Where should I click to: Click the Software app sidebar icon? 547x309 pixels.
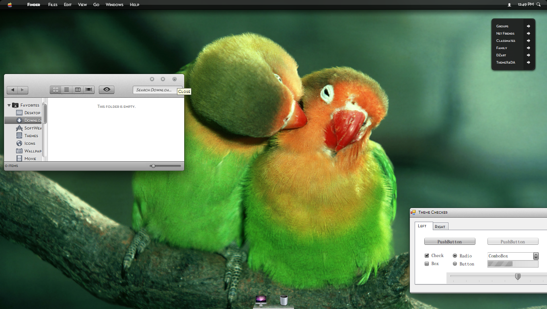(19, 128)
